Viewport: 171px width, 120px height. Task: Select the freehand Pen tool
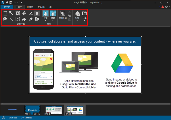coord(24,13)
